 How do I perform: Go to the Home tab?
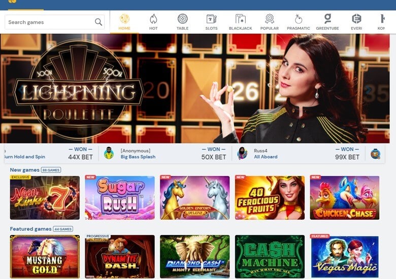(x=124, y=22)
